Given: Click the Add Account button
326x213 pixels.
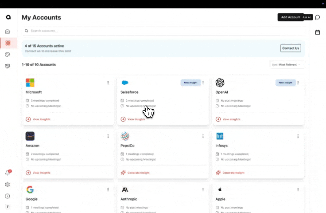Looking at the screenshot, I should [x=289, y=17].
